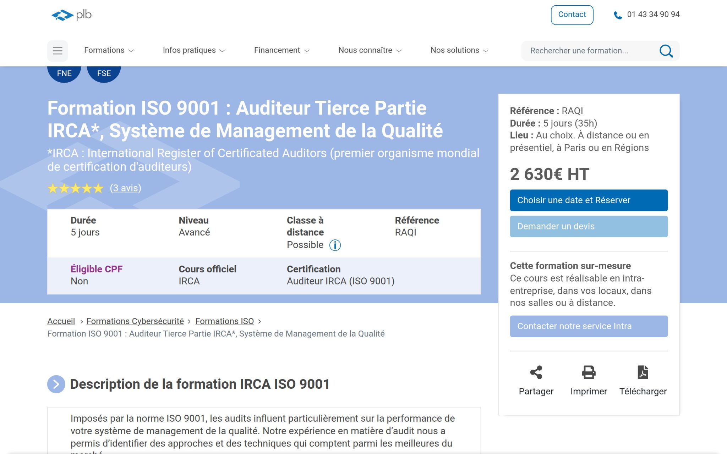This screenshot has width=727, height=454.
Task: Open the 3 avis reviews link
Action: [125, 188]
